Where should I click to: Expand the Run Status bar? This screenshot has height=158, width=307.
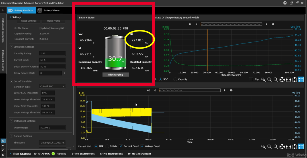(x=11, y=154)
